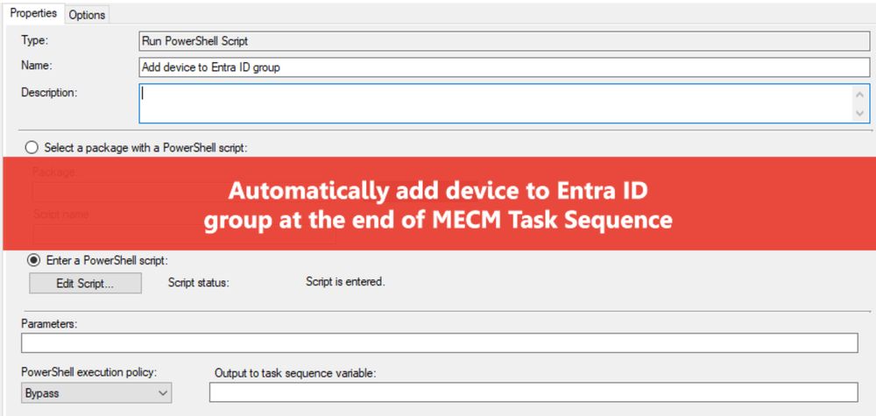The image size is (876, 416).
Task: Click into the Parameters field
Action: 439,342
